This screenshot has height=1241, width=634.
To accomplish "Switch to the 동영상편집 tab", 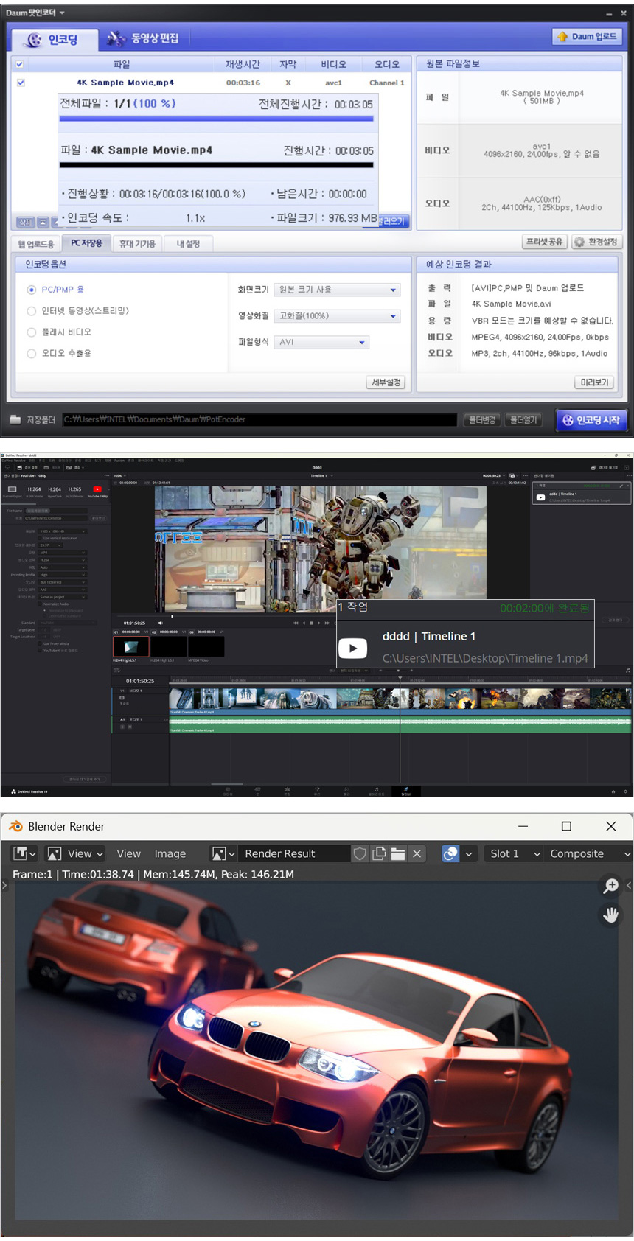I will (144, 38).
